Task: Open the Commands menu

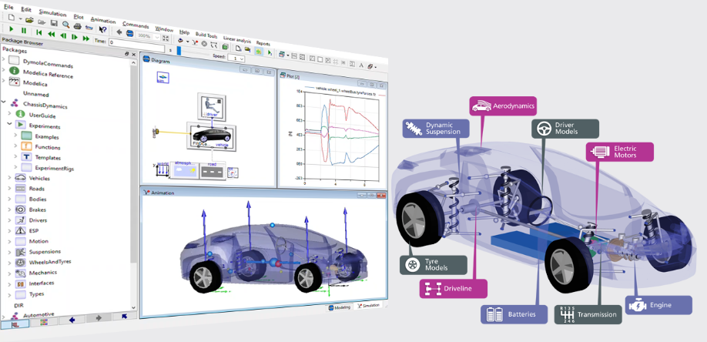Action: (x=136, y=25)
